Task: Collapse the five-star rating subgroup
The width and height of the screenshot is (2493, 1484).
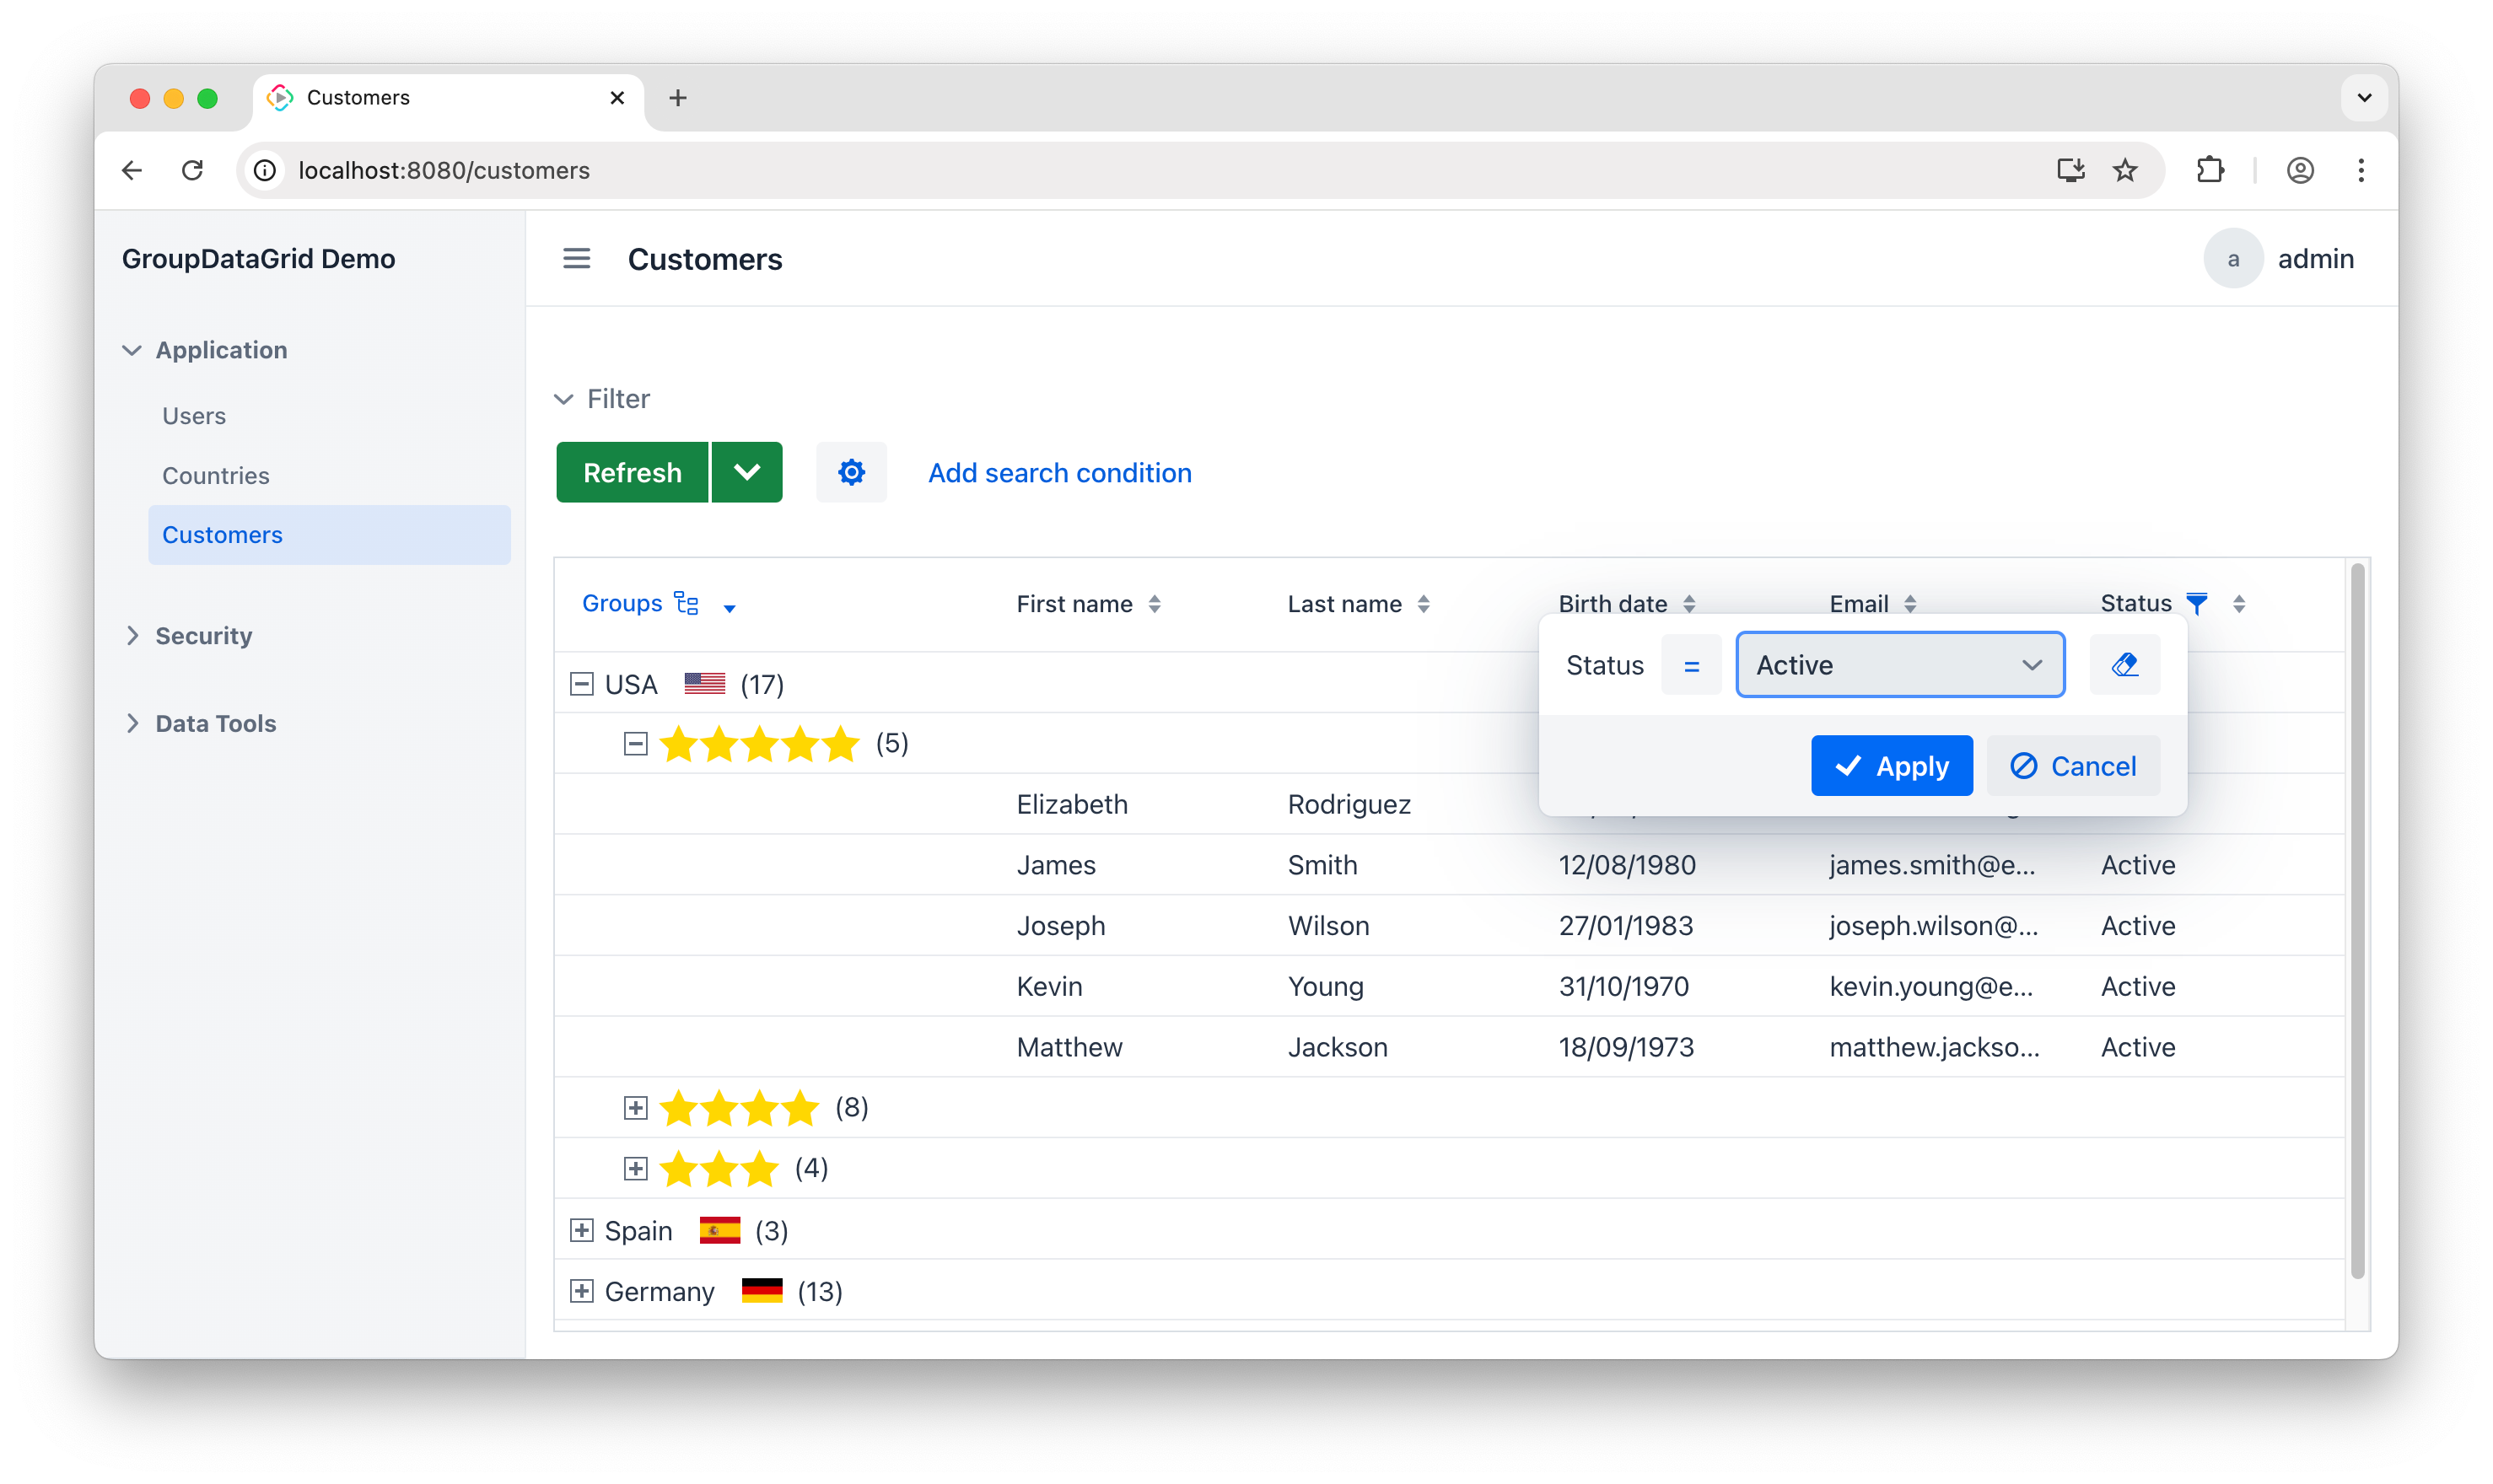Action: pyautogui.click(x=635, y=743)
